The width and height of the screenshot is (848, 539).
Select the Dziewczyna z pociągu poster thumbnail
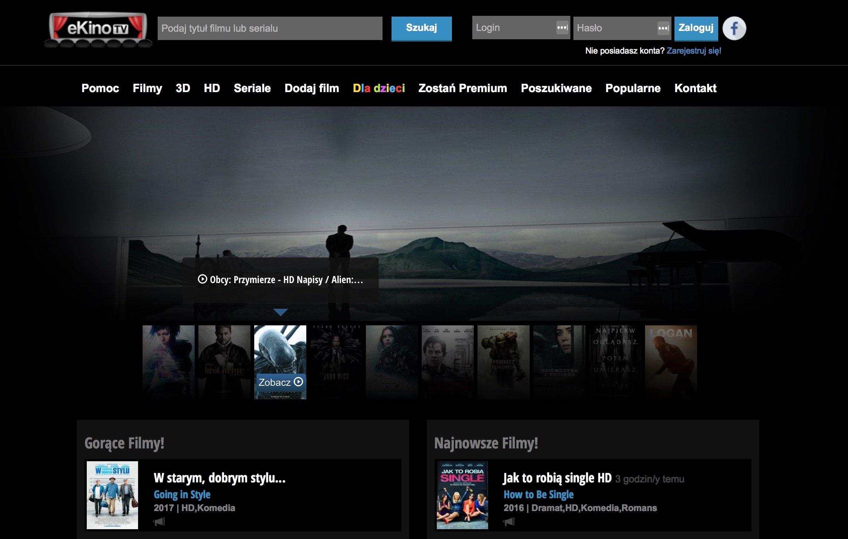tap(559, 362)
